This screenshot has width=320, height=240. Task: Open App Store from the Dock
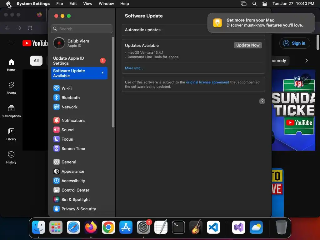pos(126,227)
